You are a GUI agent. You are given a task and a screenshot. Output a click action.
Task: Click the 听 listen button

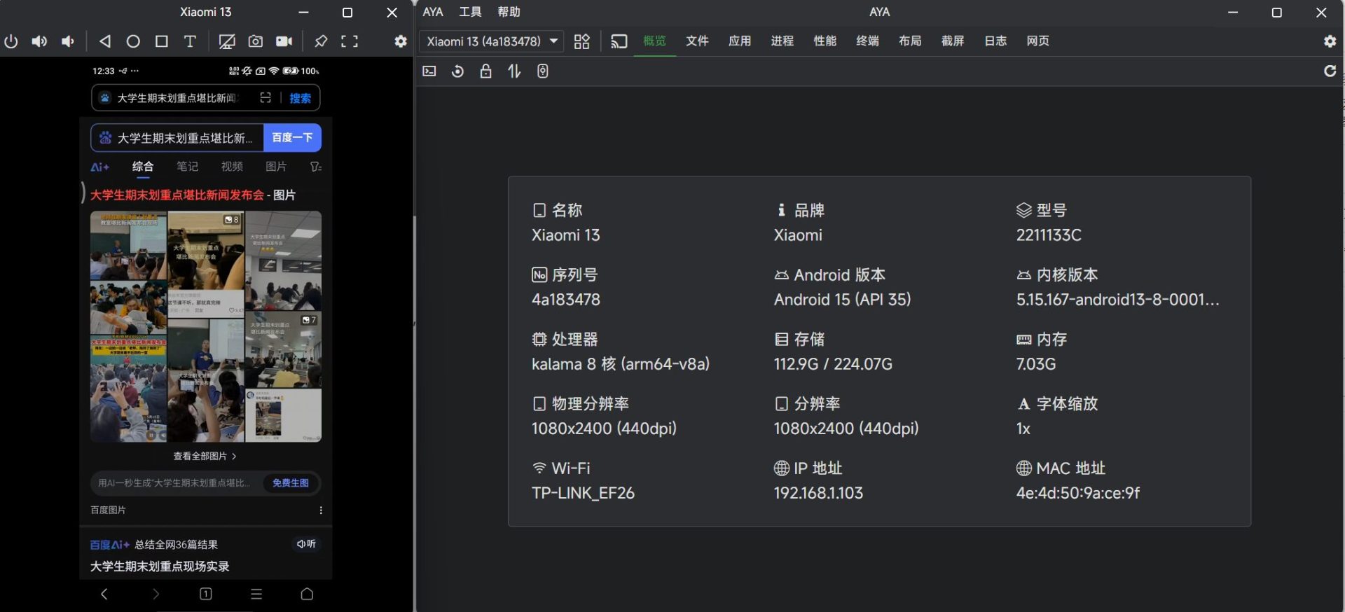pos(306,544)
